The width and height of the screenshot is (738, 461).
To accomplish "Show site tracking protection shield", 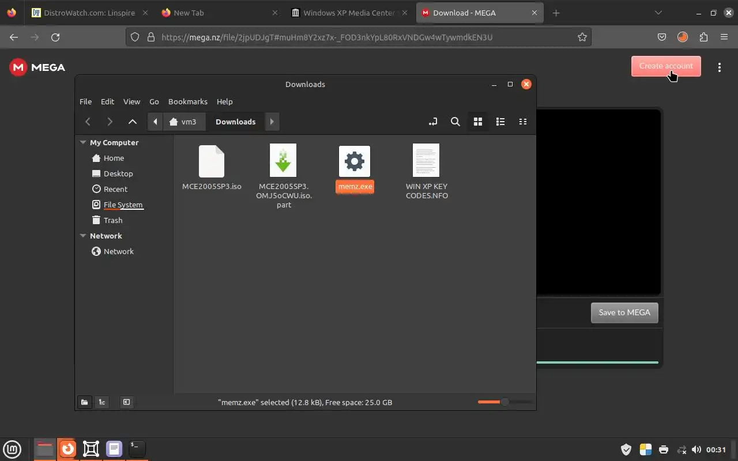I will 135,37.
